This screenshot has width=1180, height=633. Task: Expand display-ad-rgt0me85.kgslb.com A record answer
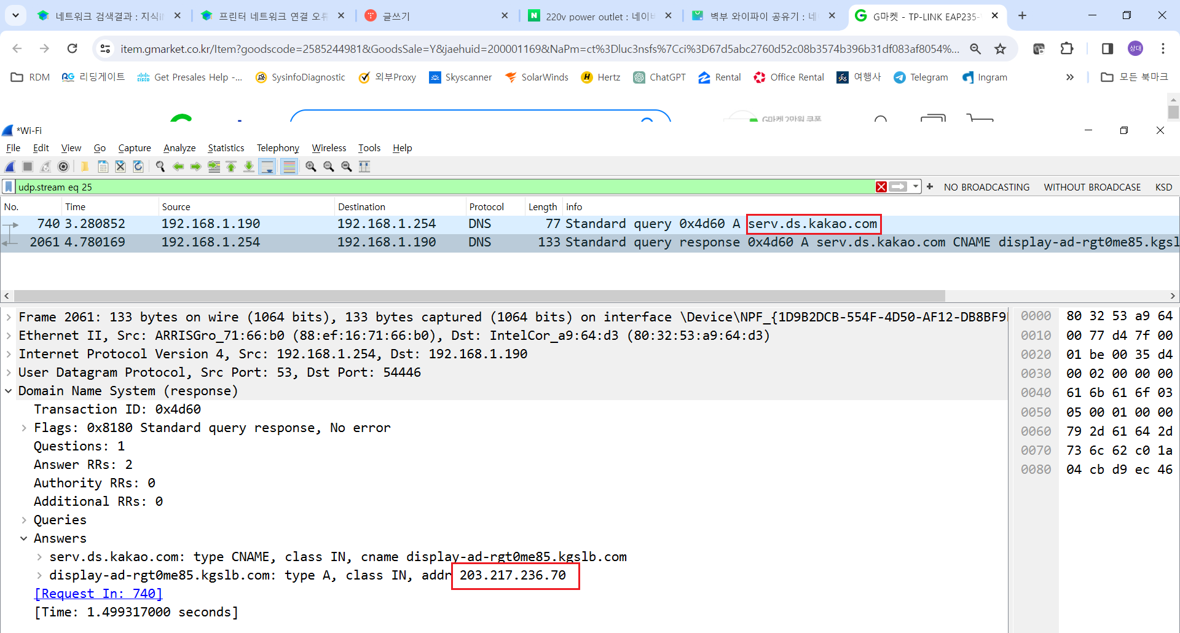39,575
